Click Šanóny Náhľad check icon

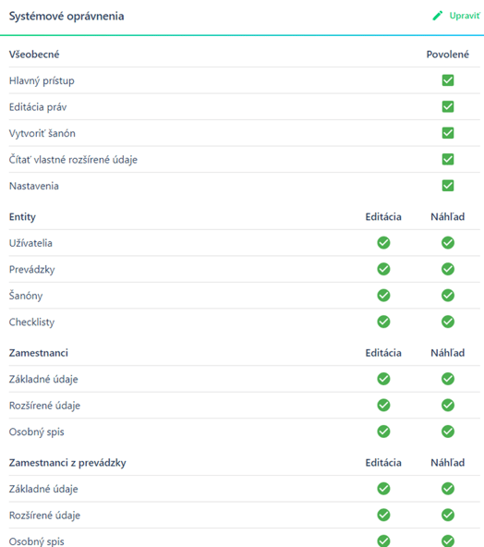pyautogui.click(x=448, y=296)
